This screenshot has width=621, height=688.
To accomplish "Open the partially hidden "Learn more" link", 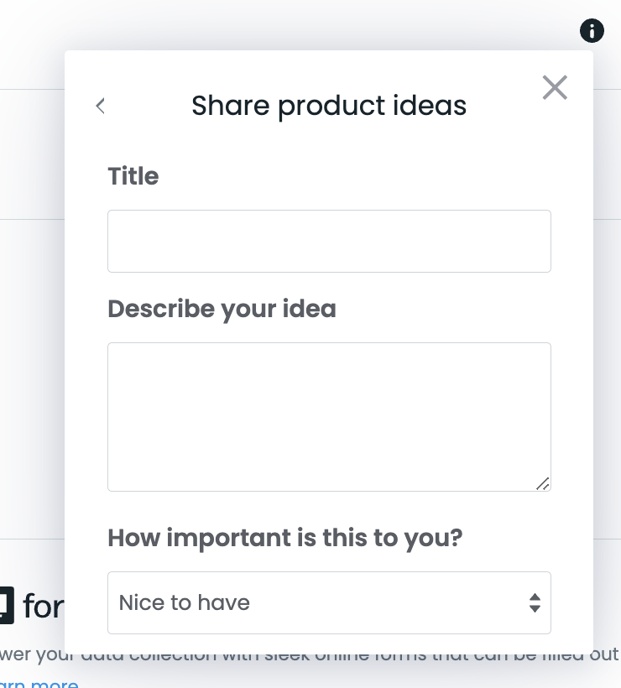I will 38,683.
